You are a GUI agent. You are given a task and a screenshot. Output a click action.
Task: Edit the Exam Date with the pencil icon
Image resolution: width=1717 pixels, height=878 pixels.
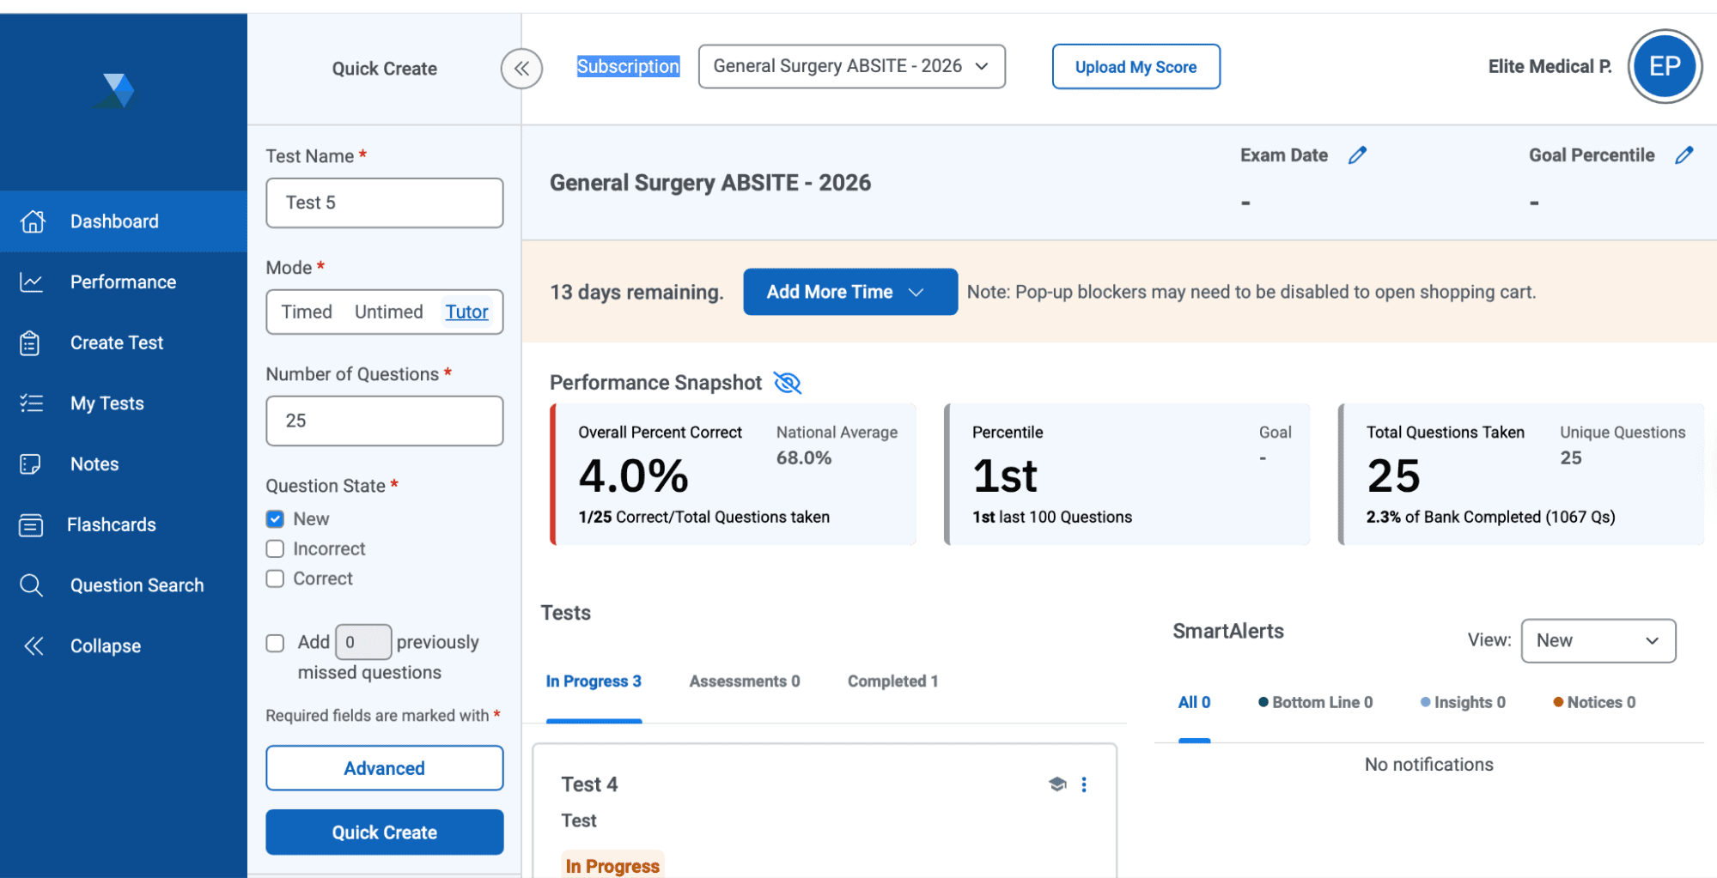click(x=1358, y=154)
